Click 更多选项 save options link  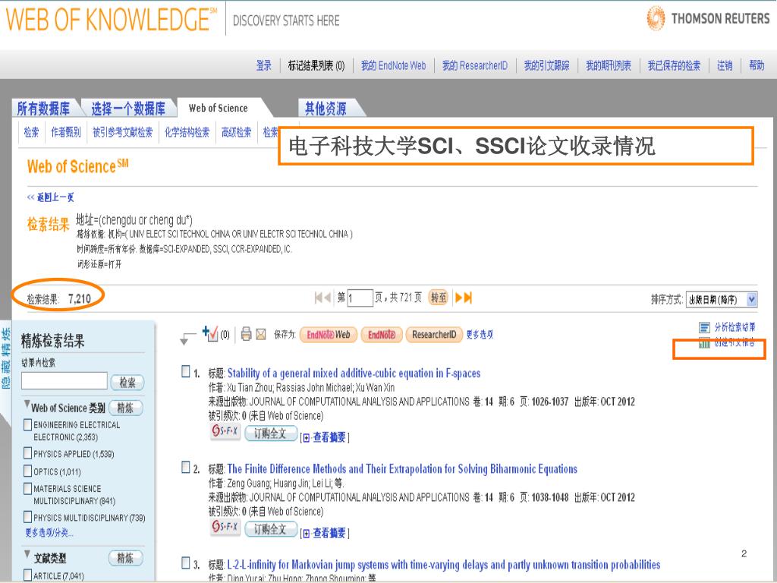pyautogui.click(x=480, y=335)
